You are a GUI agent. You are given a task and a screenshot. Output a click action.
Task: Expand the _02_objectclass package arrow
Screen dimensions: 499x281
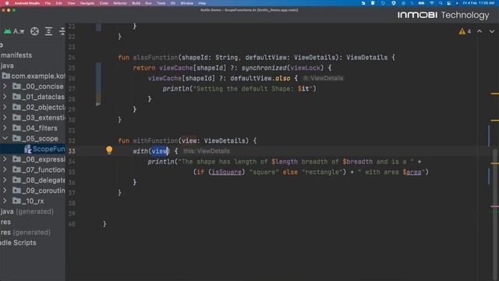[x=5, y=107]
